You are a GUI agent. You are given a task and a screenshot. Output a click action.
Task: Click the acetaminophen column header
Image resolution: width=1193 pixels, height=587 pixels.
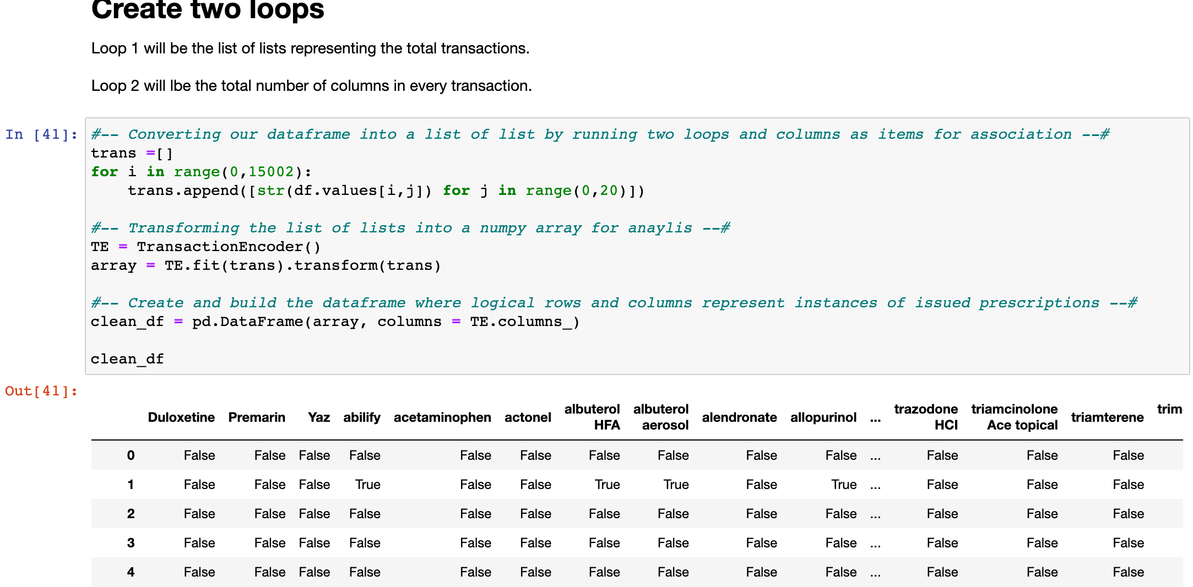pyautogui.click(x=442, y=417)
